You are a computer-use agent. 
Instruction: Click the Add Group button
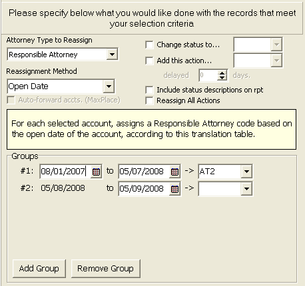click(39, 269)
